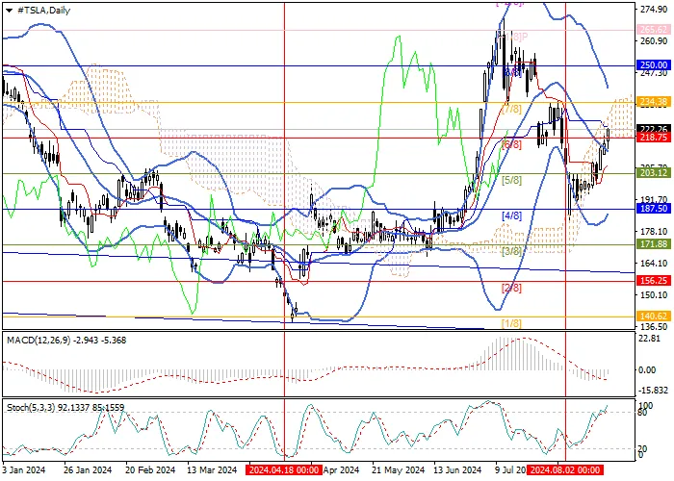Image resolution: width=674 pixels, height=481 pixels.
Task: Click the 250.00 blue price label
Action: [654, 65]
